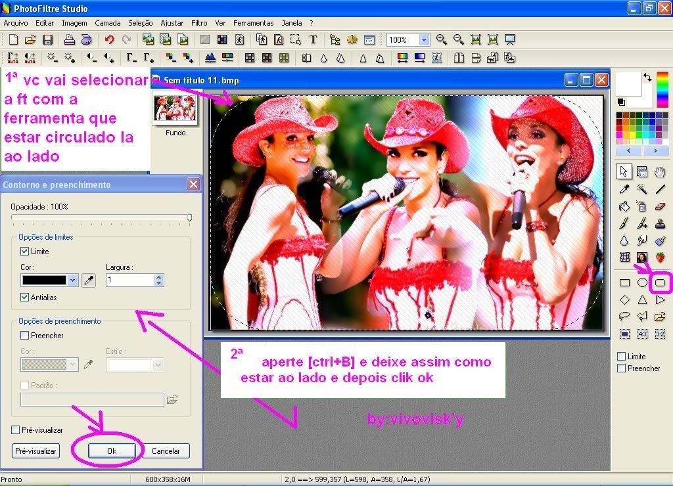
Task: Expand the 100% zoom level dropdown
Action: pos(424,40)
